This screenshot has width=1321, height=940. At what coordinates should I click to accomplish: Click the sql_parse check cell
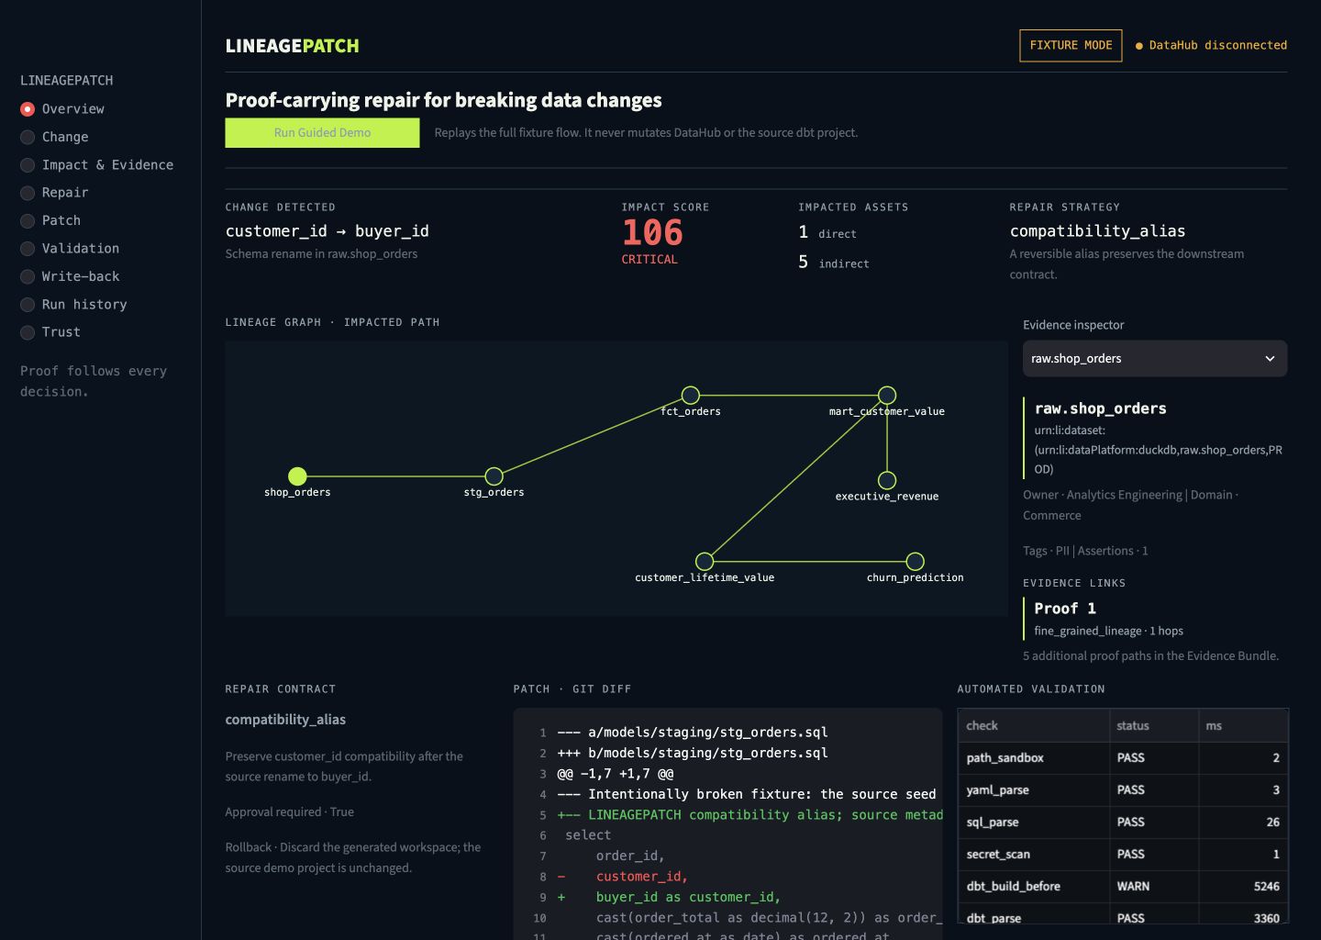tap(1033, 822)
